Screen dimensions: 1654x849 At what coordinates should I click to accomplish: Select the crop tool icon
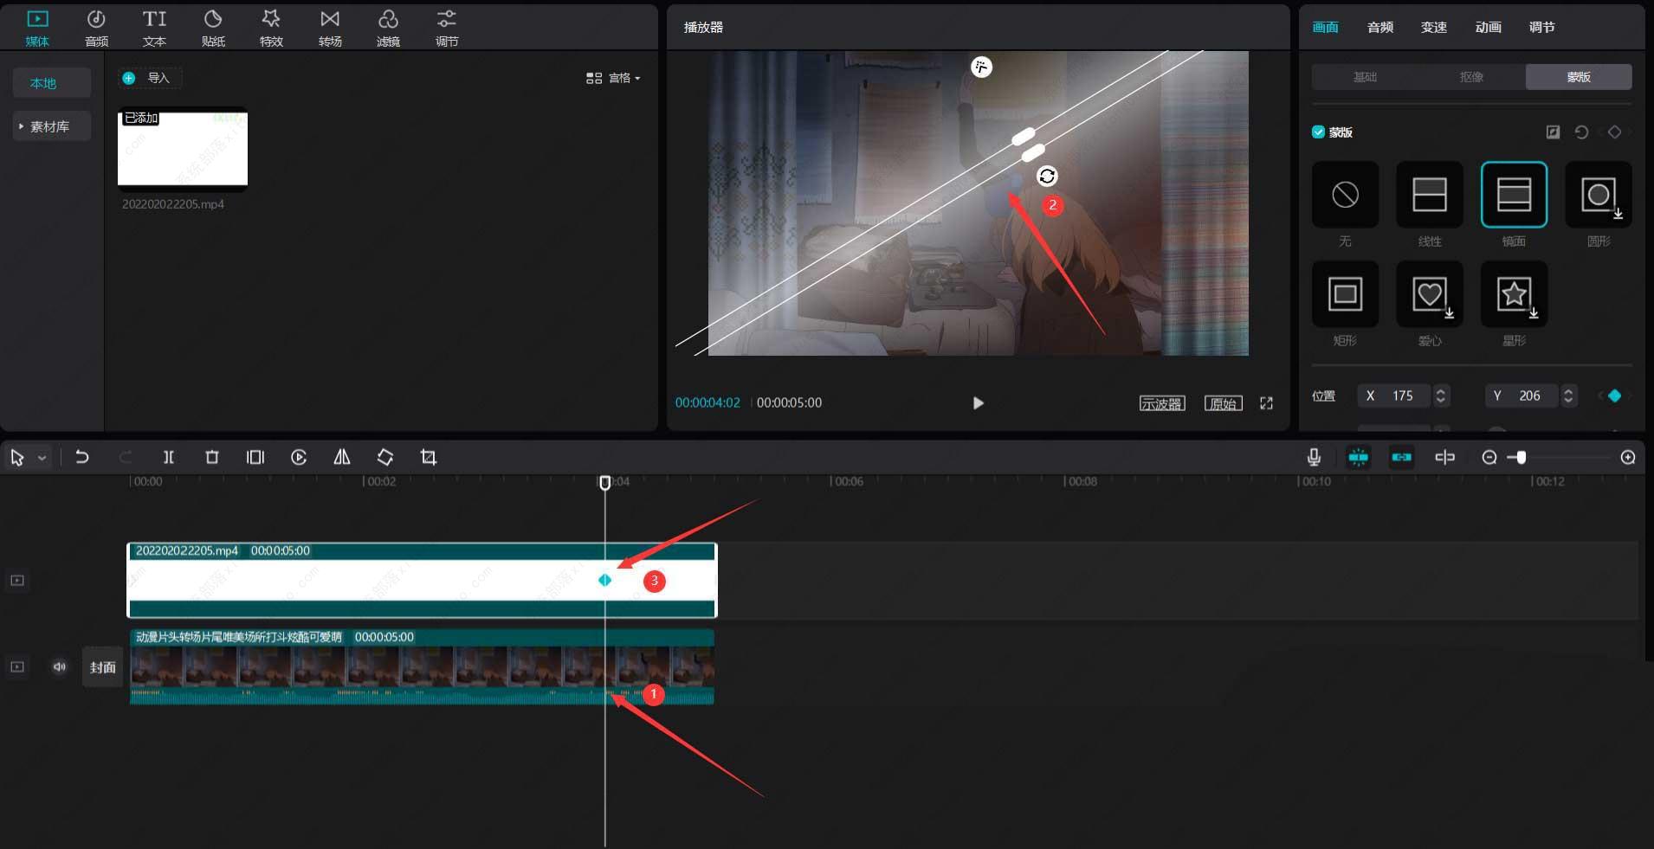(429, 457)
